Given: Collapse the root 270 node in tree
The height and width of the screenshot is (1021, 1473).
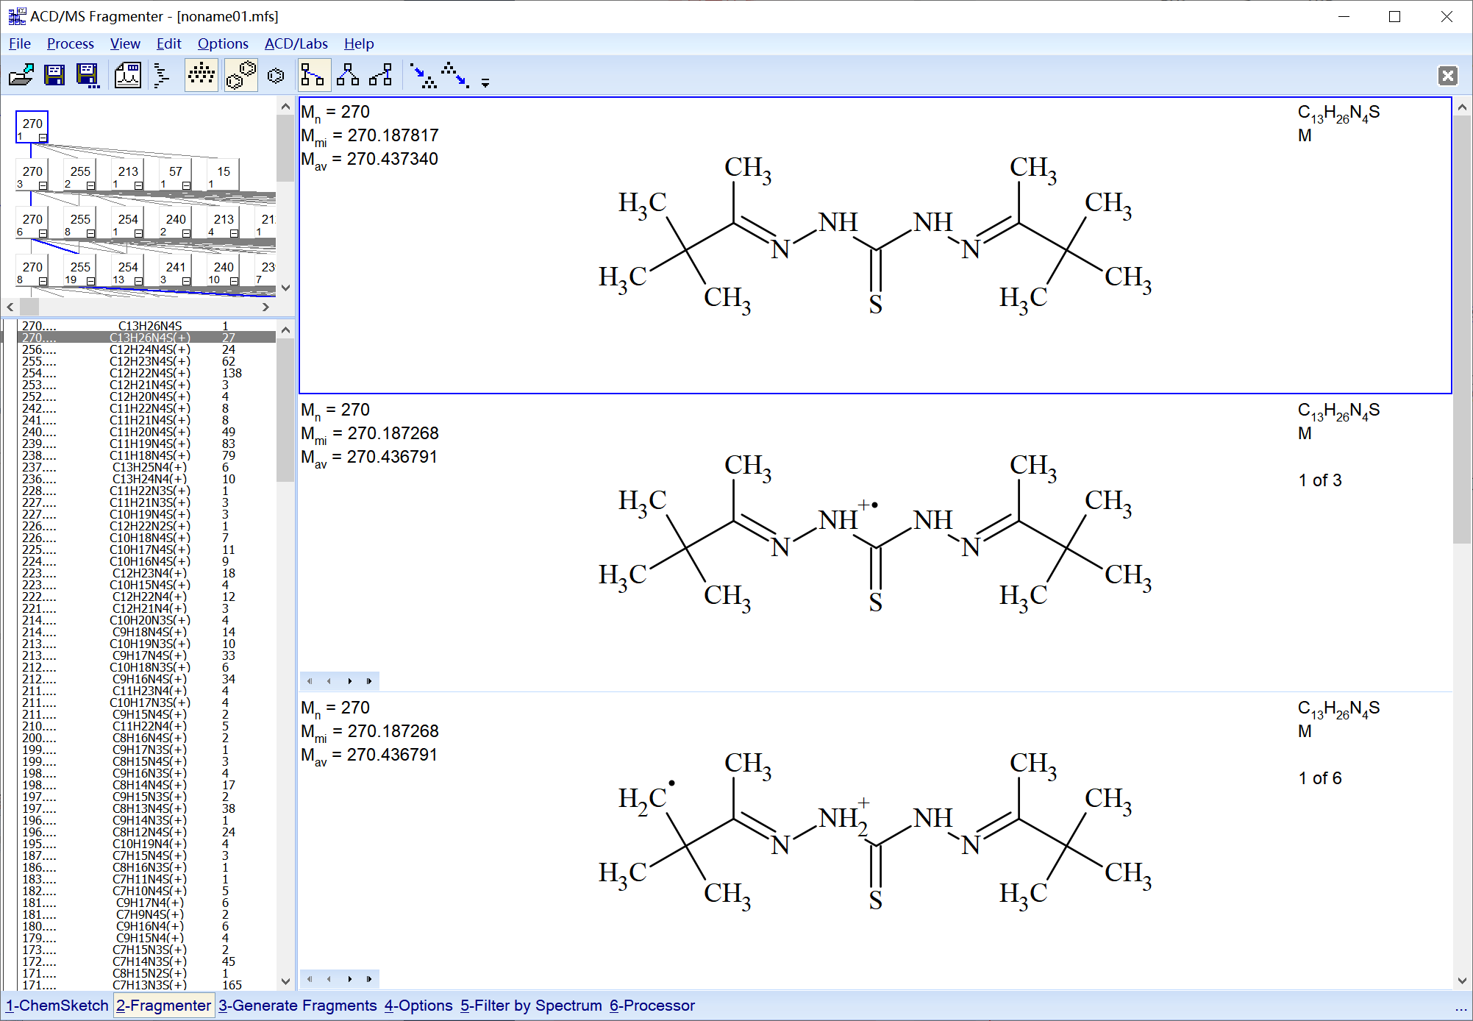Looking at the screenshot, I should click(x=43, y=138).
